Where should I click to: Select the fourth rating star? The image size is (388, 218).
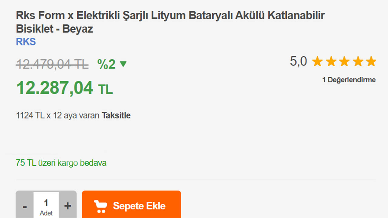[358, 61]
